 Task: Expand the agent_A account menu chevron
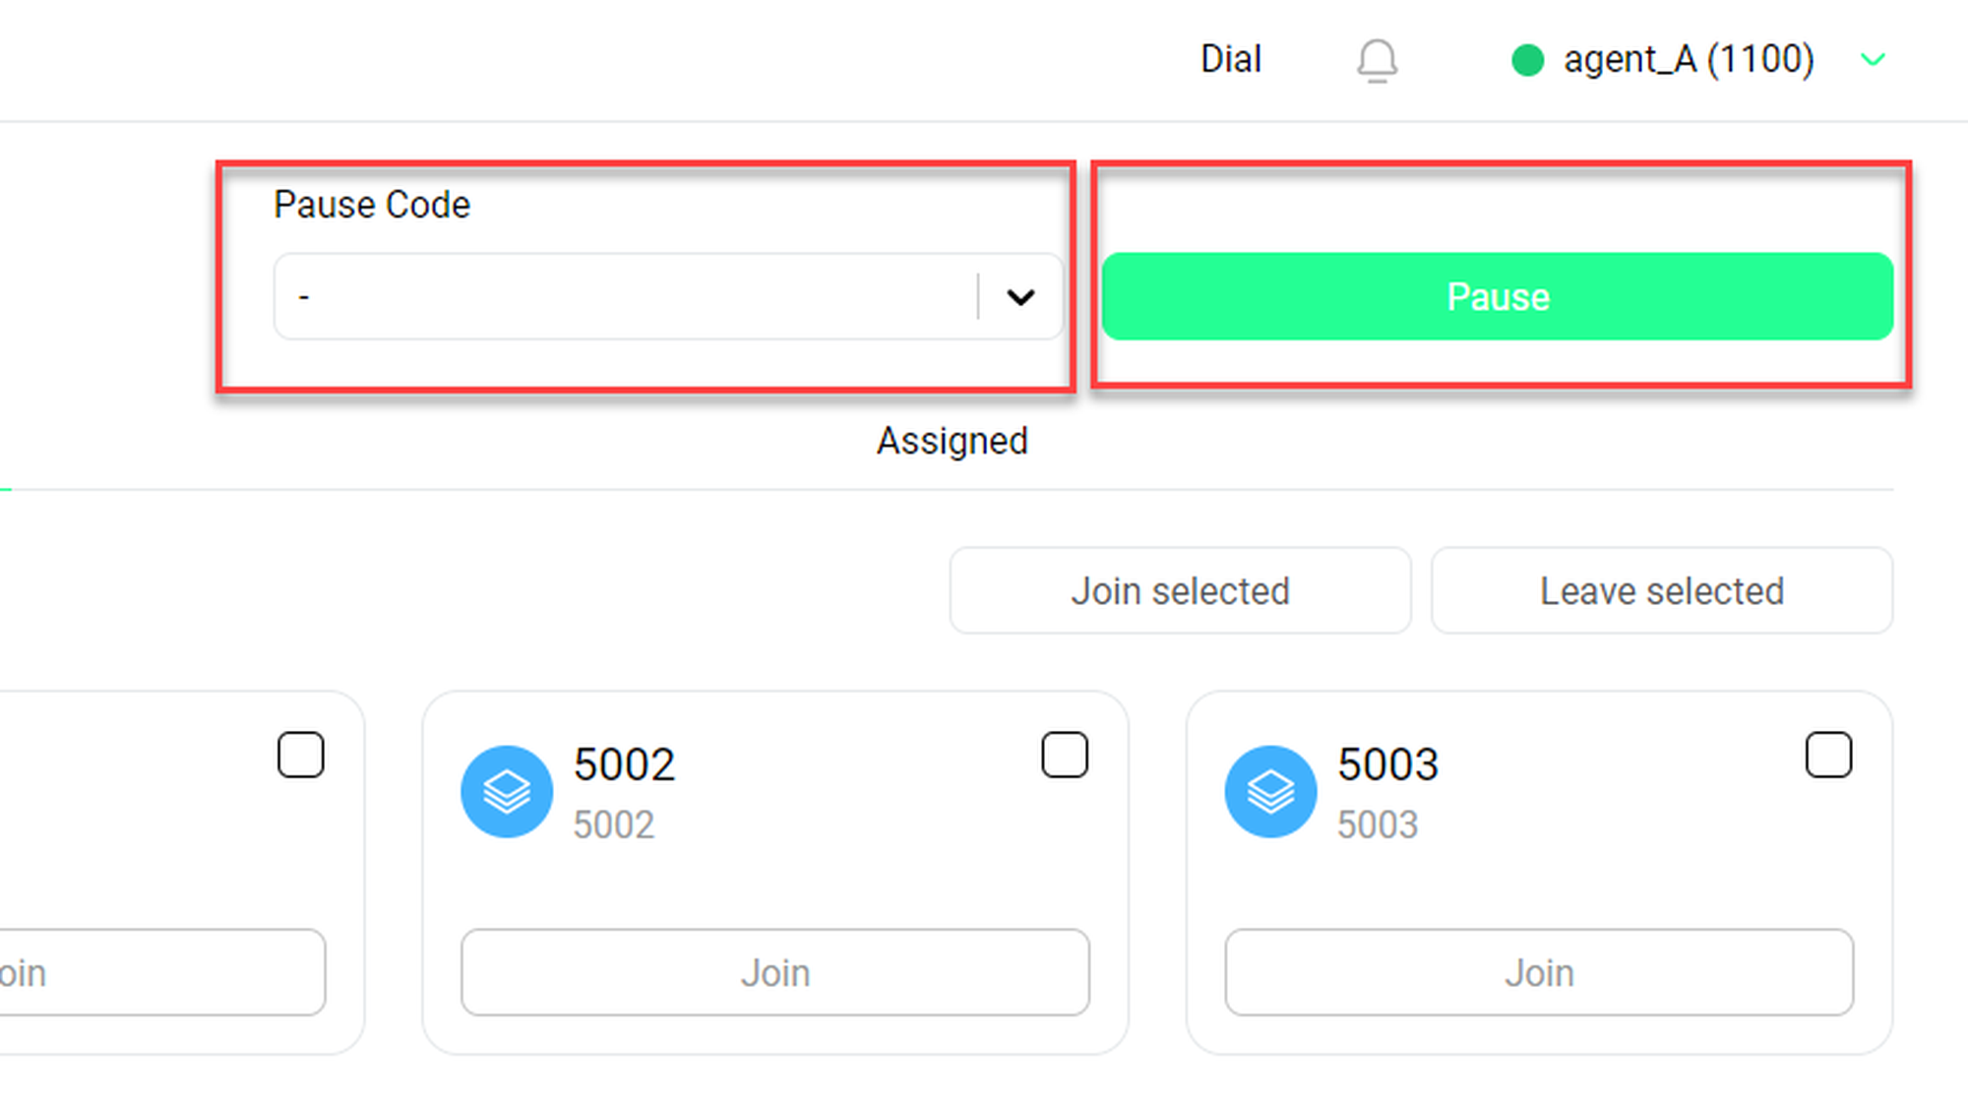coord(1874,60)
